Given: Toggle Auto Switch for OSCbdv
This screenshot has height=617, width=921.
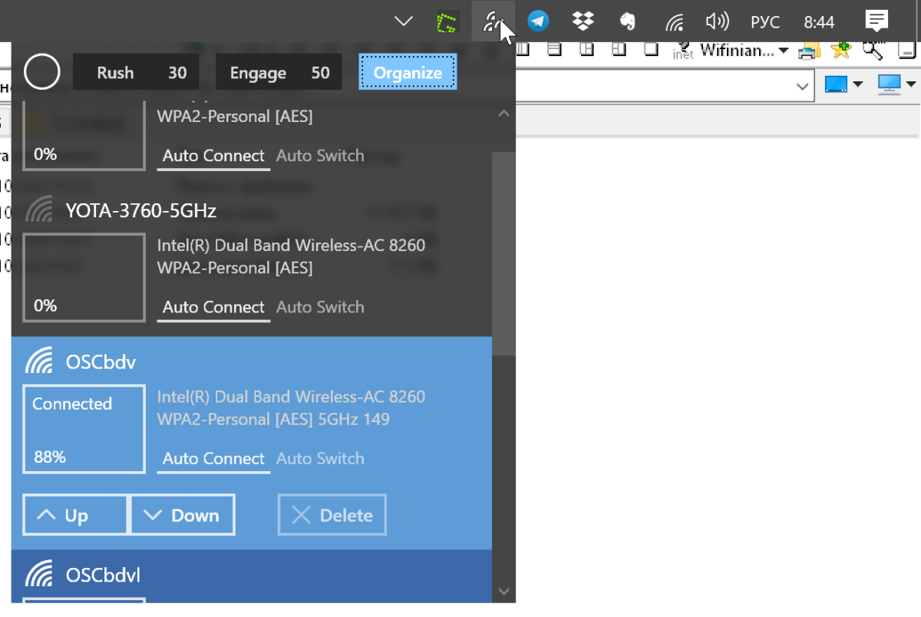Looking at the screenshot, I should click(320, 458).
